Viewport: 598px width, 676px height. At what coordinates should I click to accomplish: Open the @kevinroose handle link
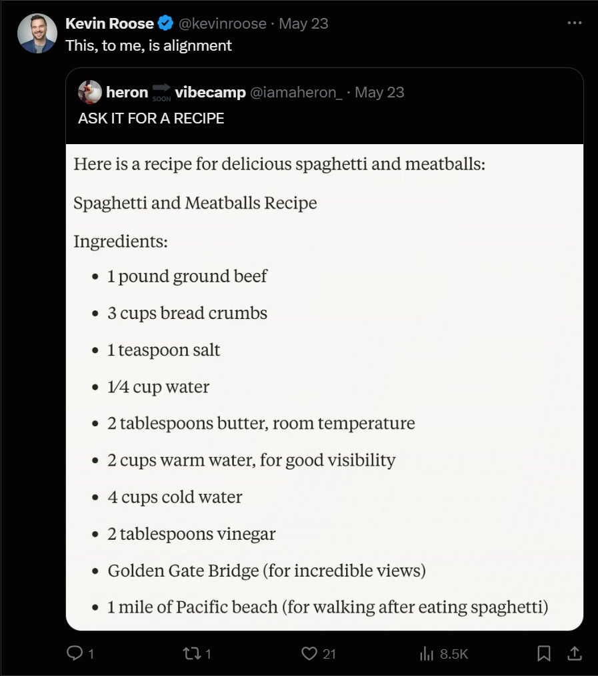pyautogui.click(x=222, y=23)
